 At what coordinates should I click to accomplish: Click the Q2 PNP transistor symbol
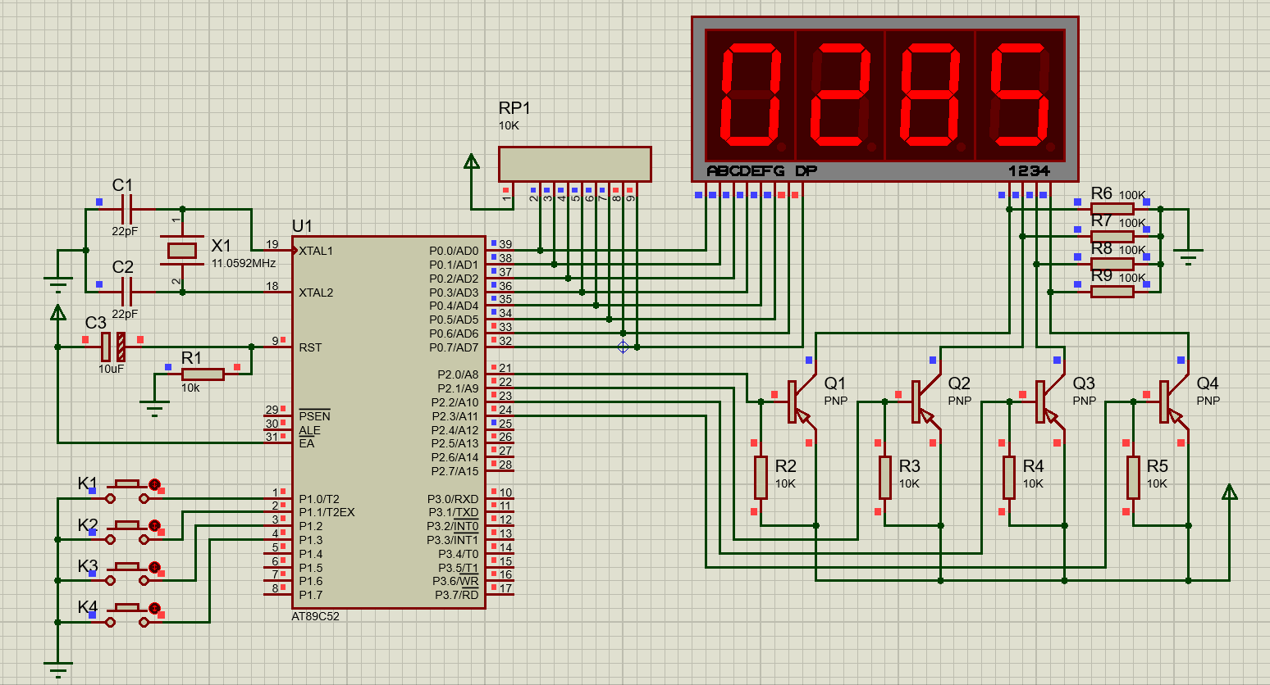[x=920, y=401]
